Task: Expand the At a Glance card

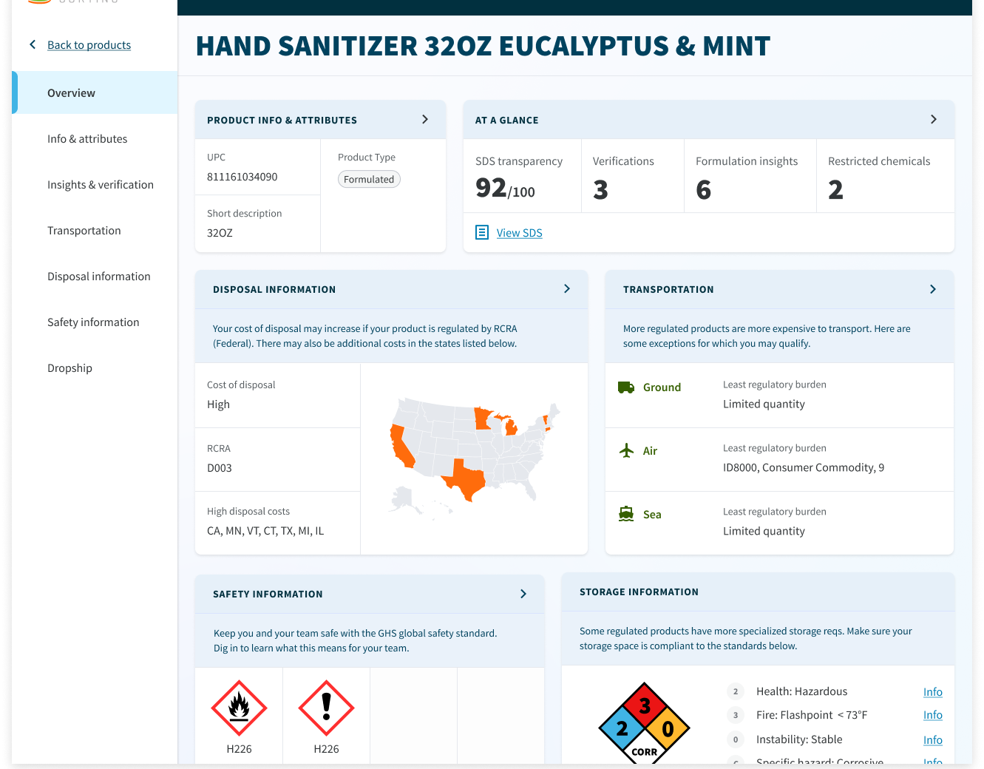Action: [x=934, y=119]
